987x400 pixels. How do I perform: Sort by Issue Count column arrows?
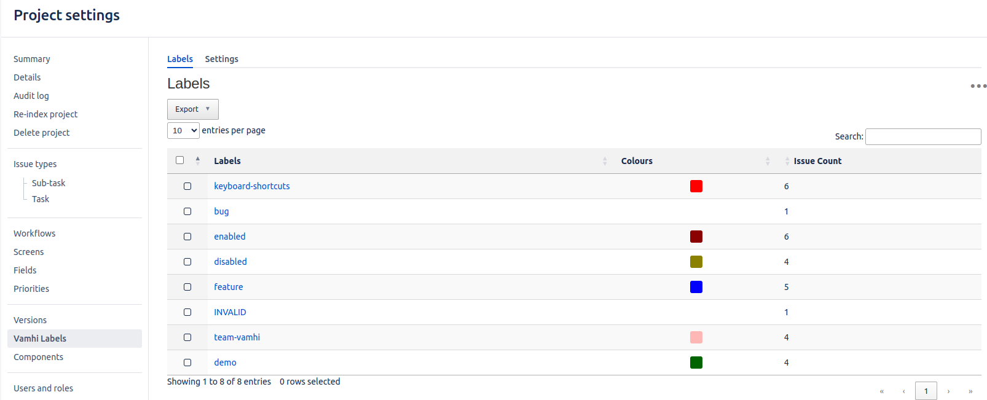[787, 161]
